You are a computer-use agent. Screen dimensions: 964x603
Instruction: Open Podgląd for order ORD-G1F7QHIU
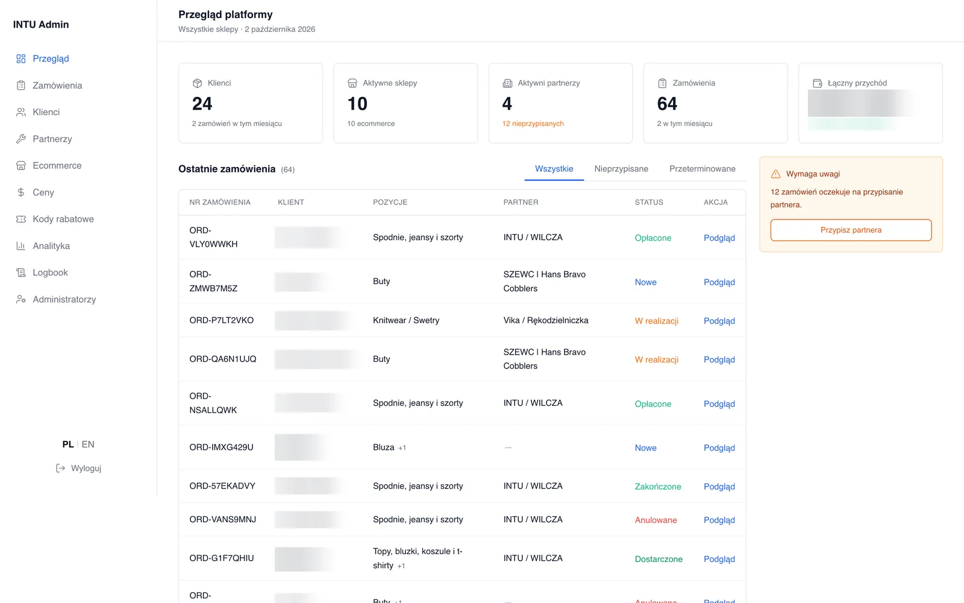(x=719, y=559)
